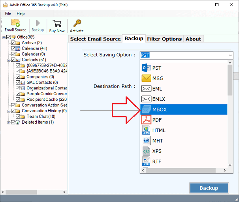Toggle the Conversation History (0) checkbox
Viewport: 239px width, 202px height.
tap(13, 111)
